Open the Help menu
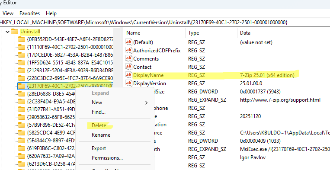The width and height of the screenshot is (330, 170). pos(51,13)
